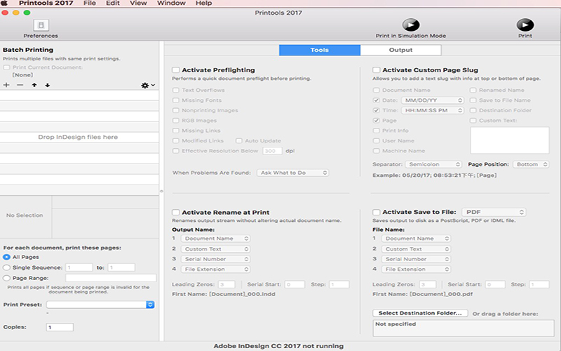Viewport: 561px width, 351px height.
Task: Click Select Destination Folder button
Action: tap(420, 313)
